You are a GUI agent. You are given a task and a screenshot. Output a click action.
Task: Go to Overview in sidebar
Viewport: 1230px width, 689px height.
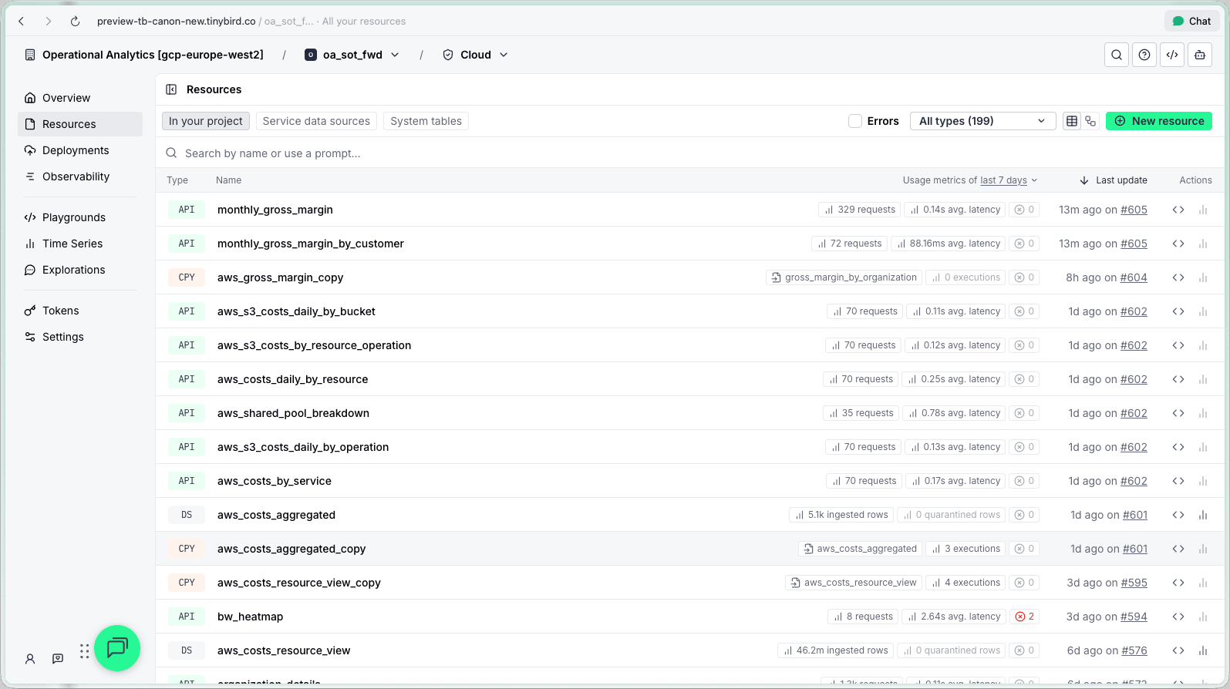pyautogui.click(x=80, y=98)
